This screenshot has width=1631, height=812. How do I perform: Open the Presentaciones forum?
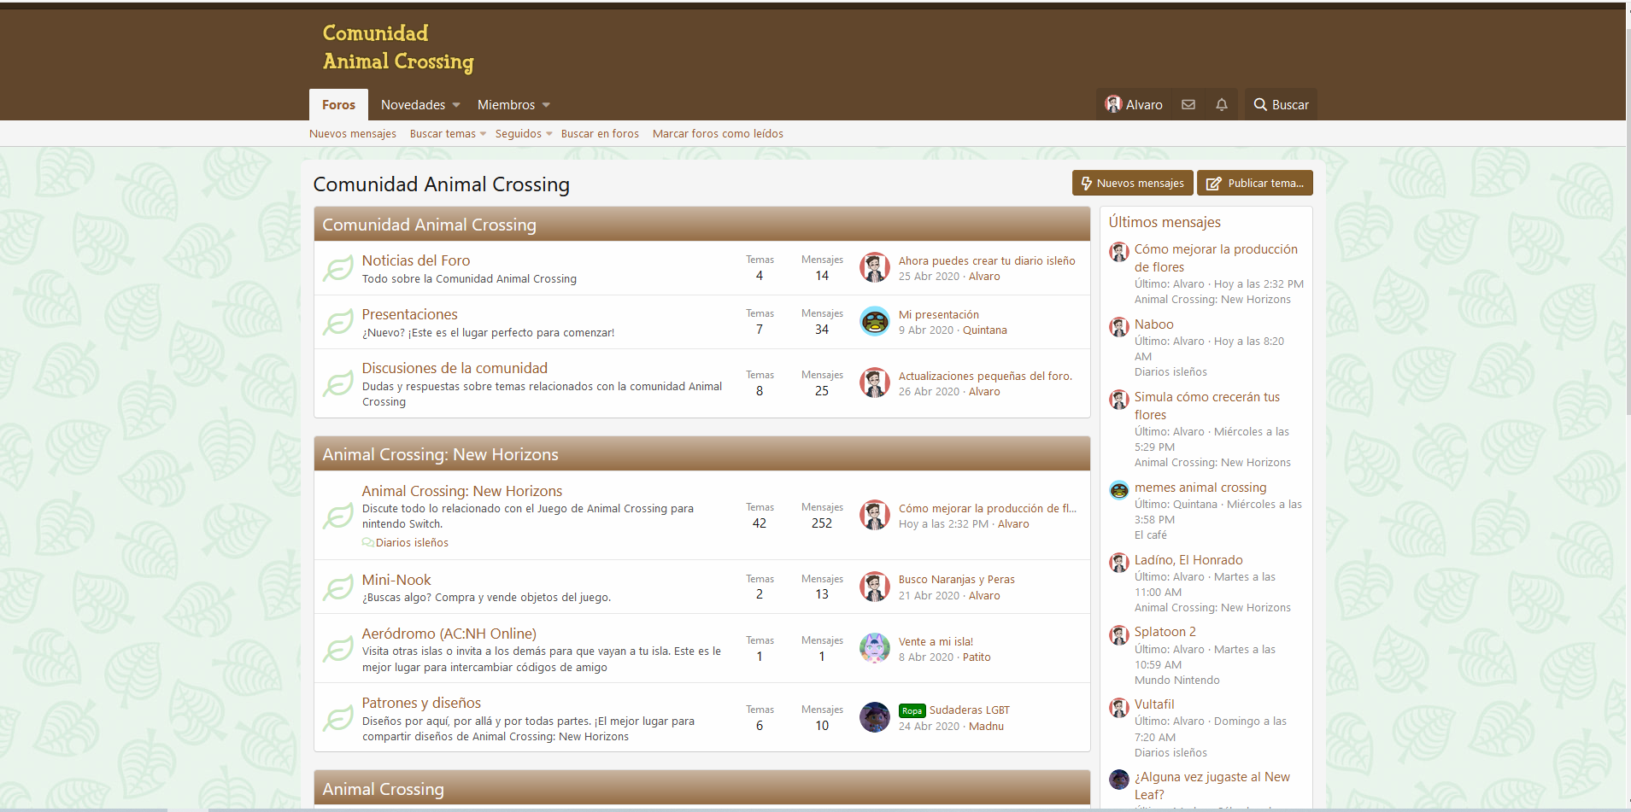click(x=410, y=314)
